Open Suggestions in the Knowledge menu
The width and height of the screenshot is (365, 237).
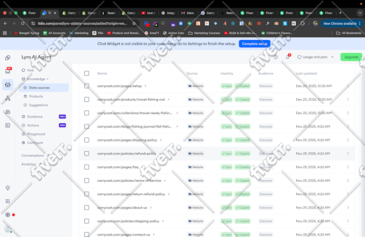[39, 105]
